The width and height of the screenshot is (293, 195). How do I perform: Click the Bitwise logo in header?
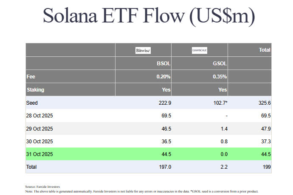(143, 50)
